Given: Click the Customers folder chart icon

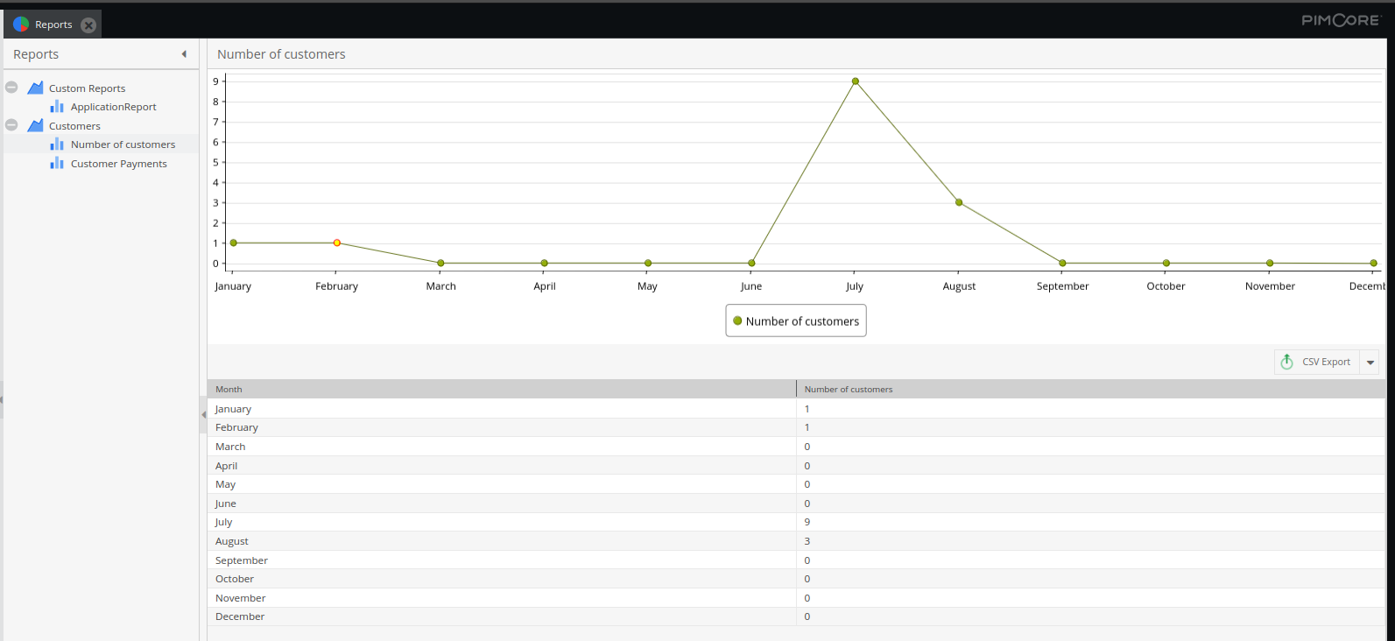Looking at the screenshot, I should click(x=36, y=125).
